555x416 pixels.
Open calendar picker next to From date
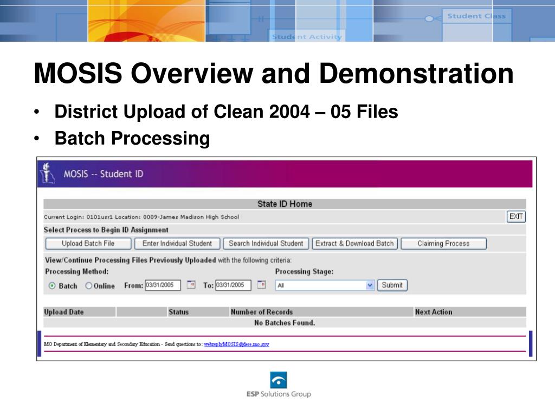[x=191, y=284]
